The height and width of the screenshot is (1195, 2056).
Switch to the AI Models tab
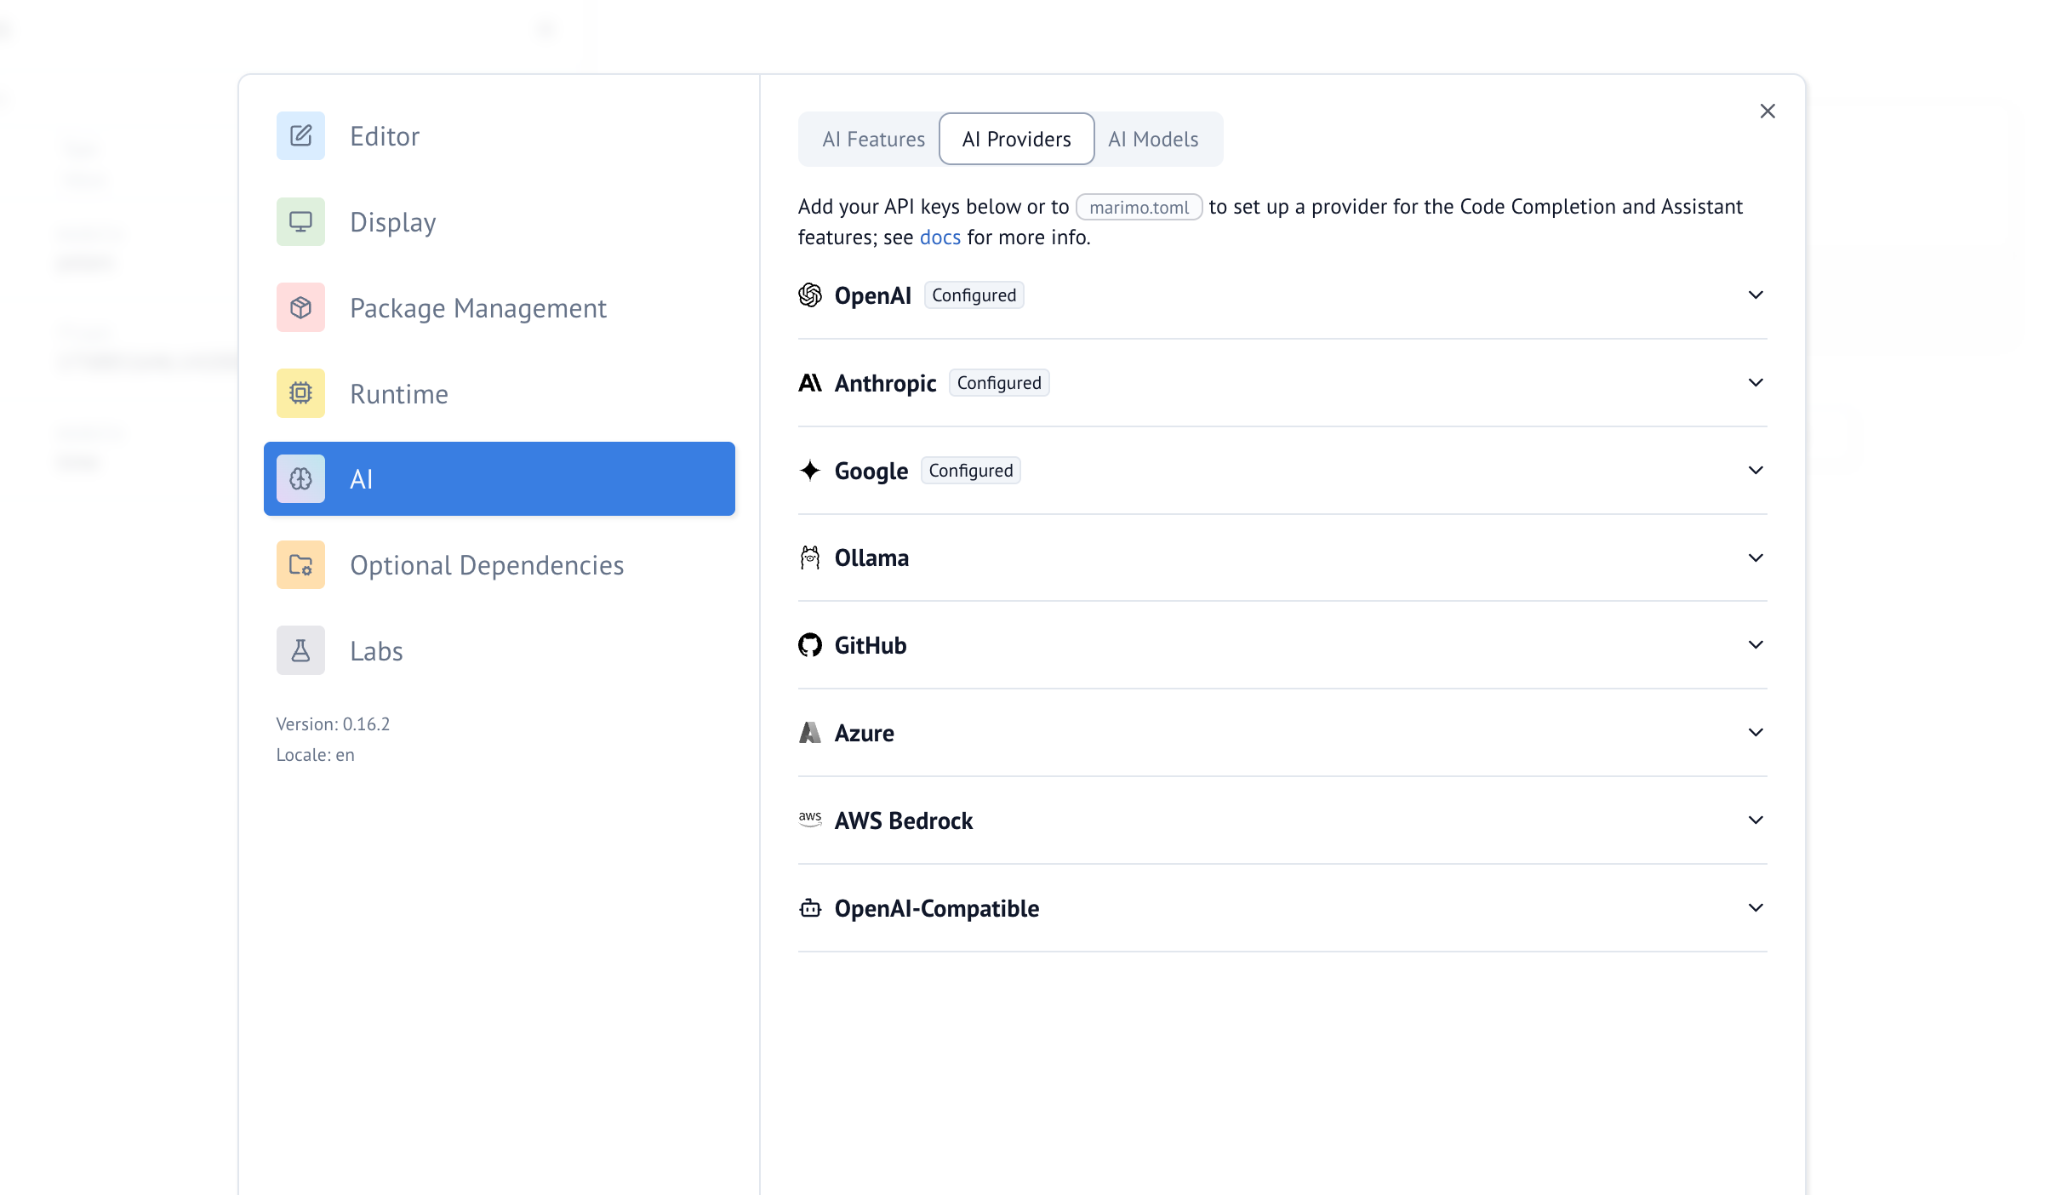pyautogui.click(x=1153, y=139)
